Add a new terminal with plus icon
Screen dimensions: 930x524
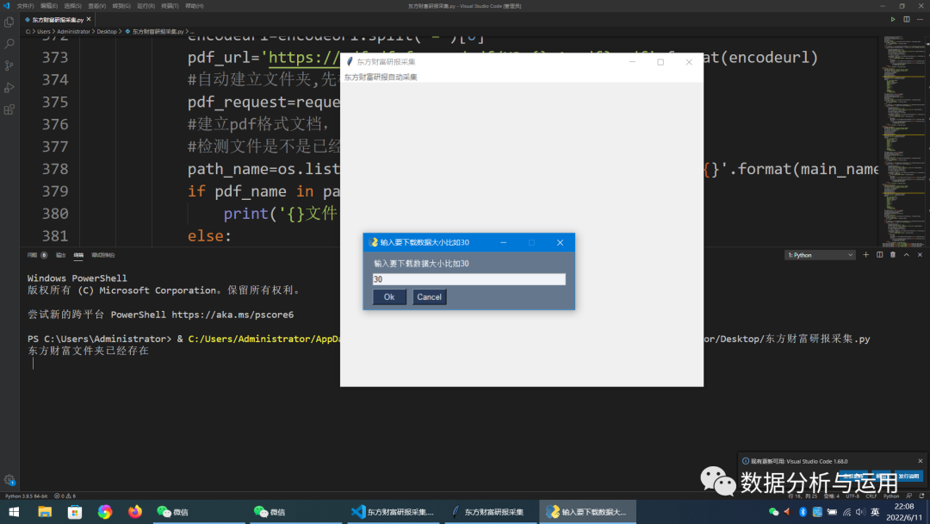pyautogui.click(x=866, y=255)
